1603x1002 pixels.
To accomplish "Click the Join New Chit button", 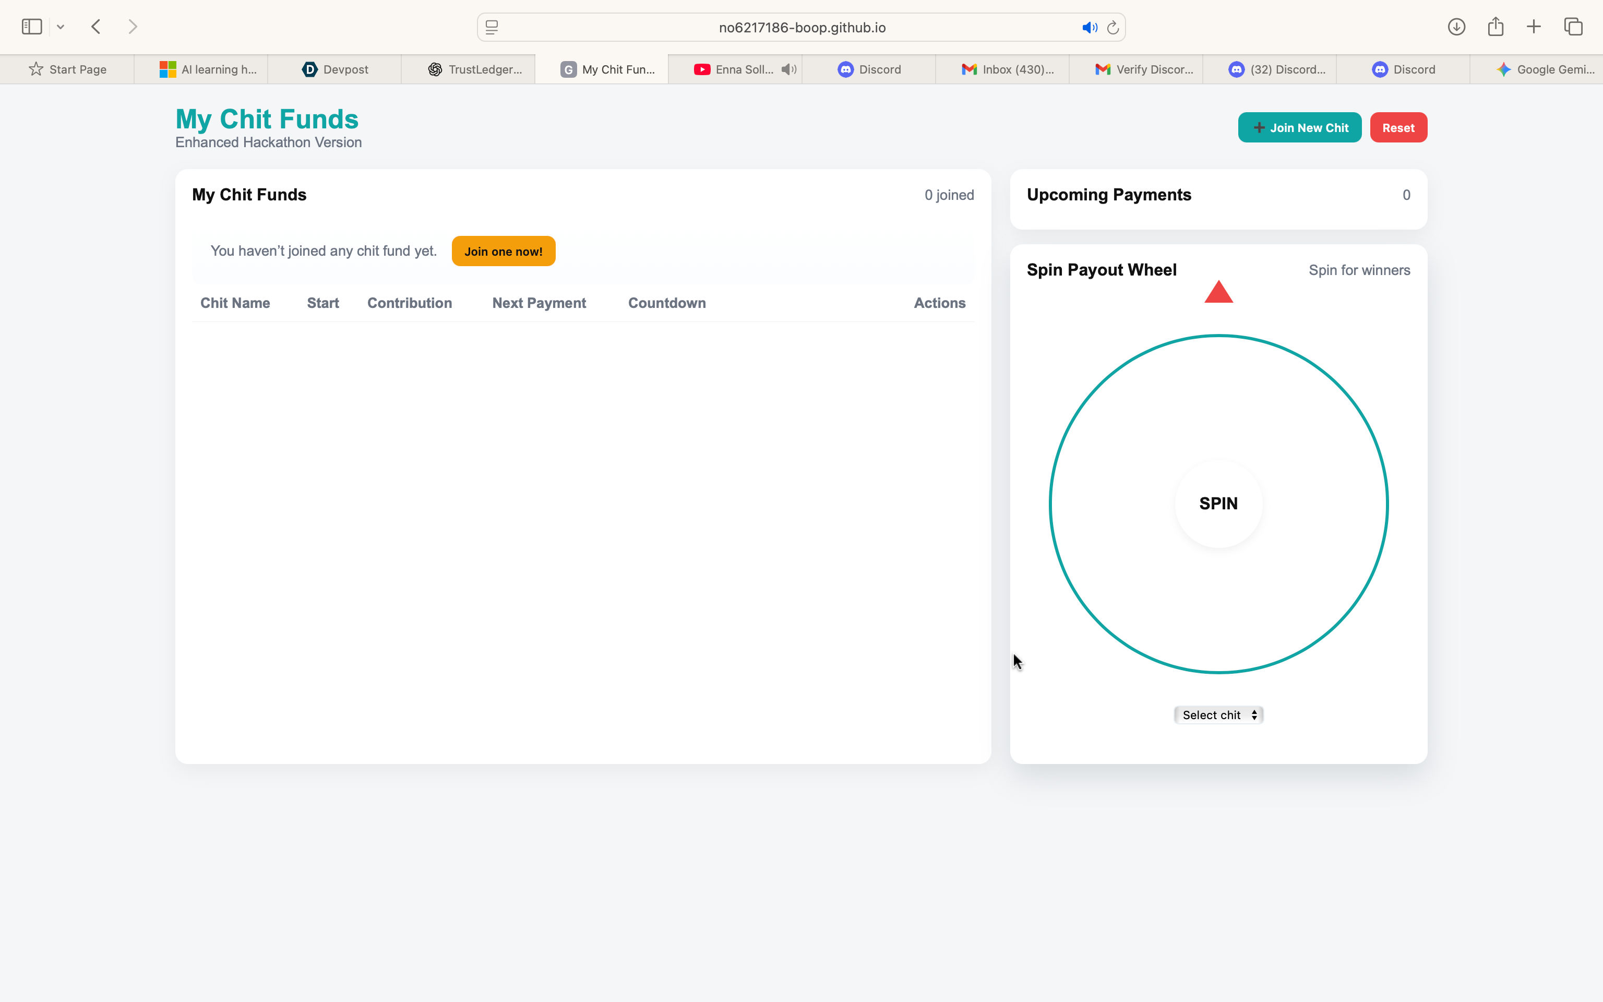I will (x=1299, y=128).
